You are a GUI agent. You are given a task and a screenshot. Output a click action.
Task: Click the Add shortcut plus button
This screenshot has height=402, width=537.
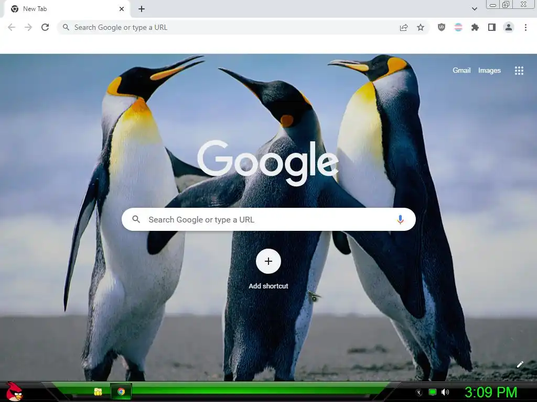(x=268, y=261)
